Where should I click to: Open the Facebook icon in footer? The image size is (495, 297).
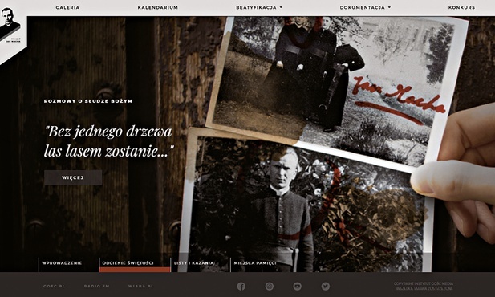coord(241,287)
